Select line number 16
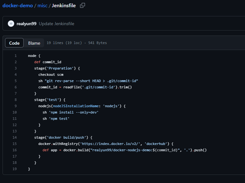Image resolution: width=245 pixels, height=183 pixels. [14, 150]
